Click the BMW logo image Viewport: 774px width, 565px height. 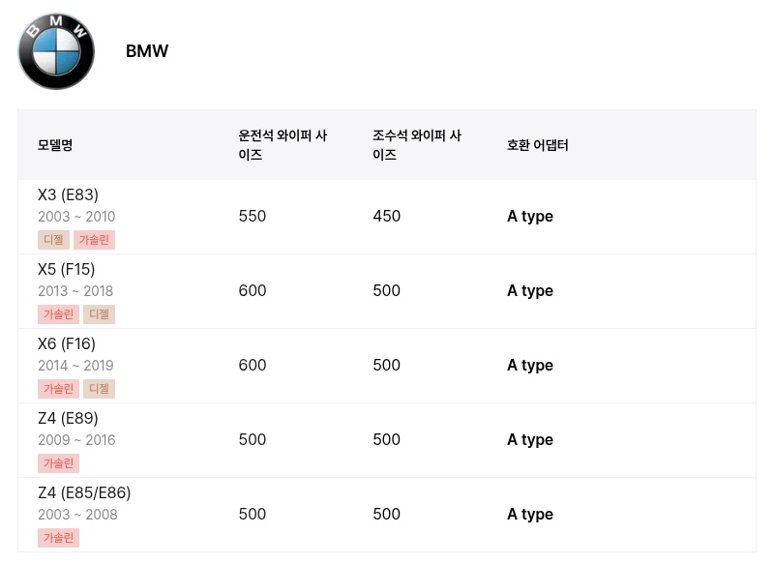56,51
